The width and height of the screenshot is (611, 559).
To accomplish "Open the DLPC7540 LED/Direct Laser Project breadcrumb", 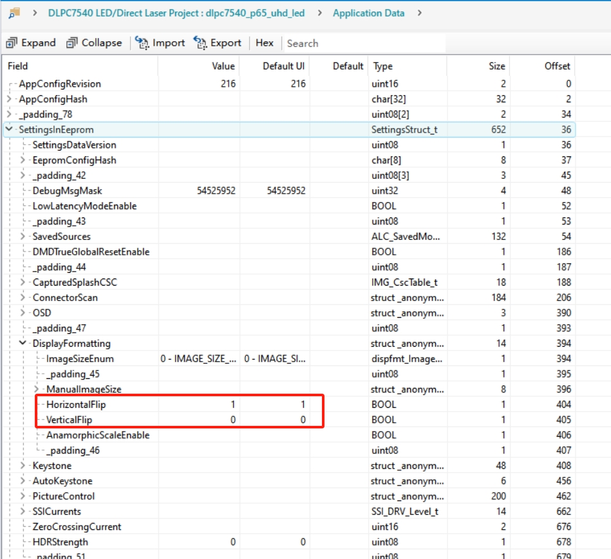I will pos(176,14).
